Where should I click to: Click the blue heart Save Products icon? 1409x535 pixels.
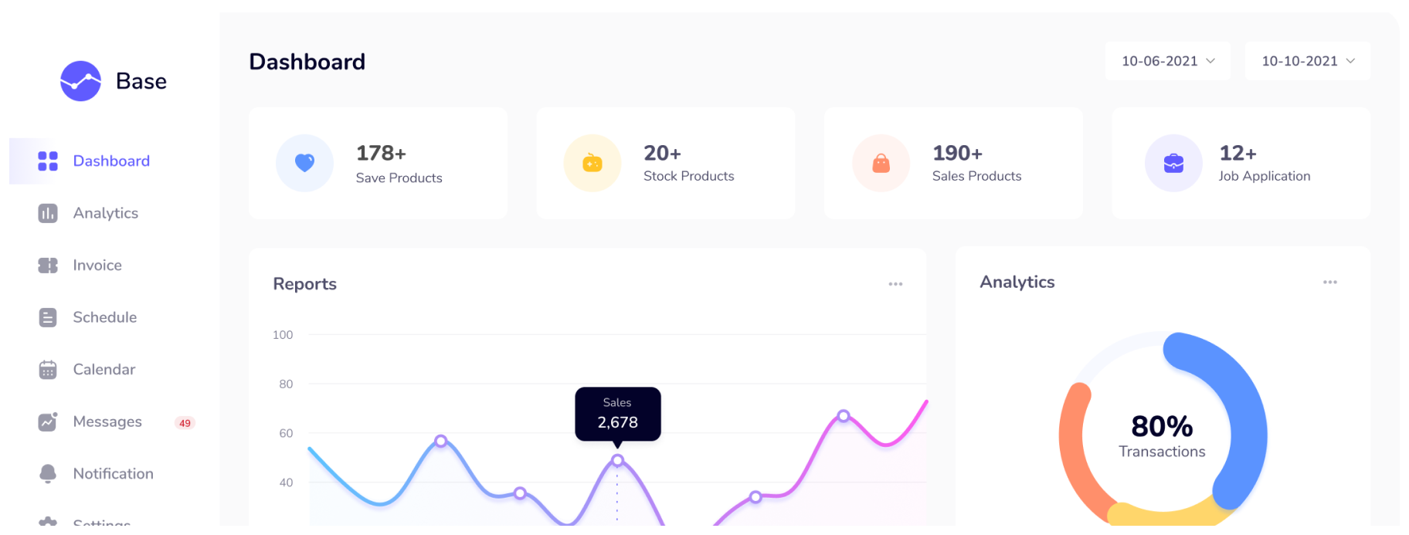(305, 163)
